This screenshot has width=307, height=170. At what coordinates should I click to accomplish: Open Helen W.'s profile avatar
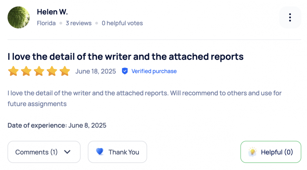pyautogui.click(x=19, y=17)
